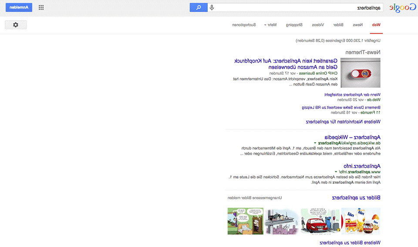The width and height of the screenshot is (418, 247).
Task: Click Weitere Bilder zu aprilscherz
Action: 350,243
